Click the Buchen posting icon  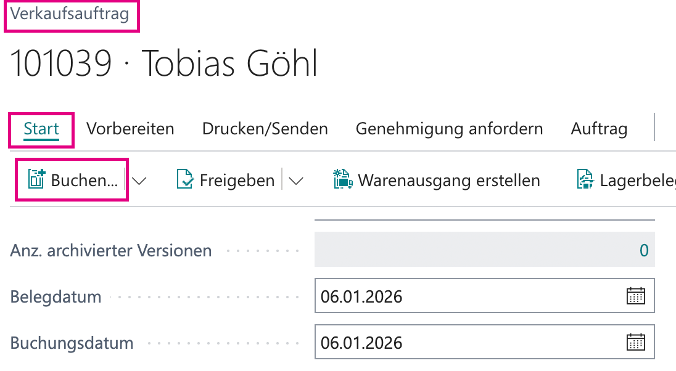point(36,179)
